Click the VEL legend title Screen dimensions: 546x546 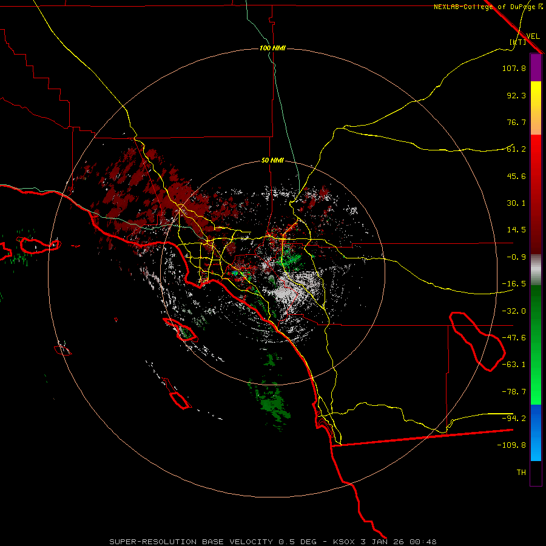[533, 36]
